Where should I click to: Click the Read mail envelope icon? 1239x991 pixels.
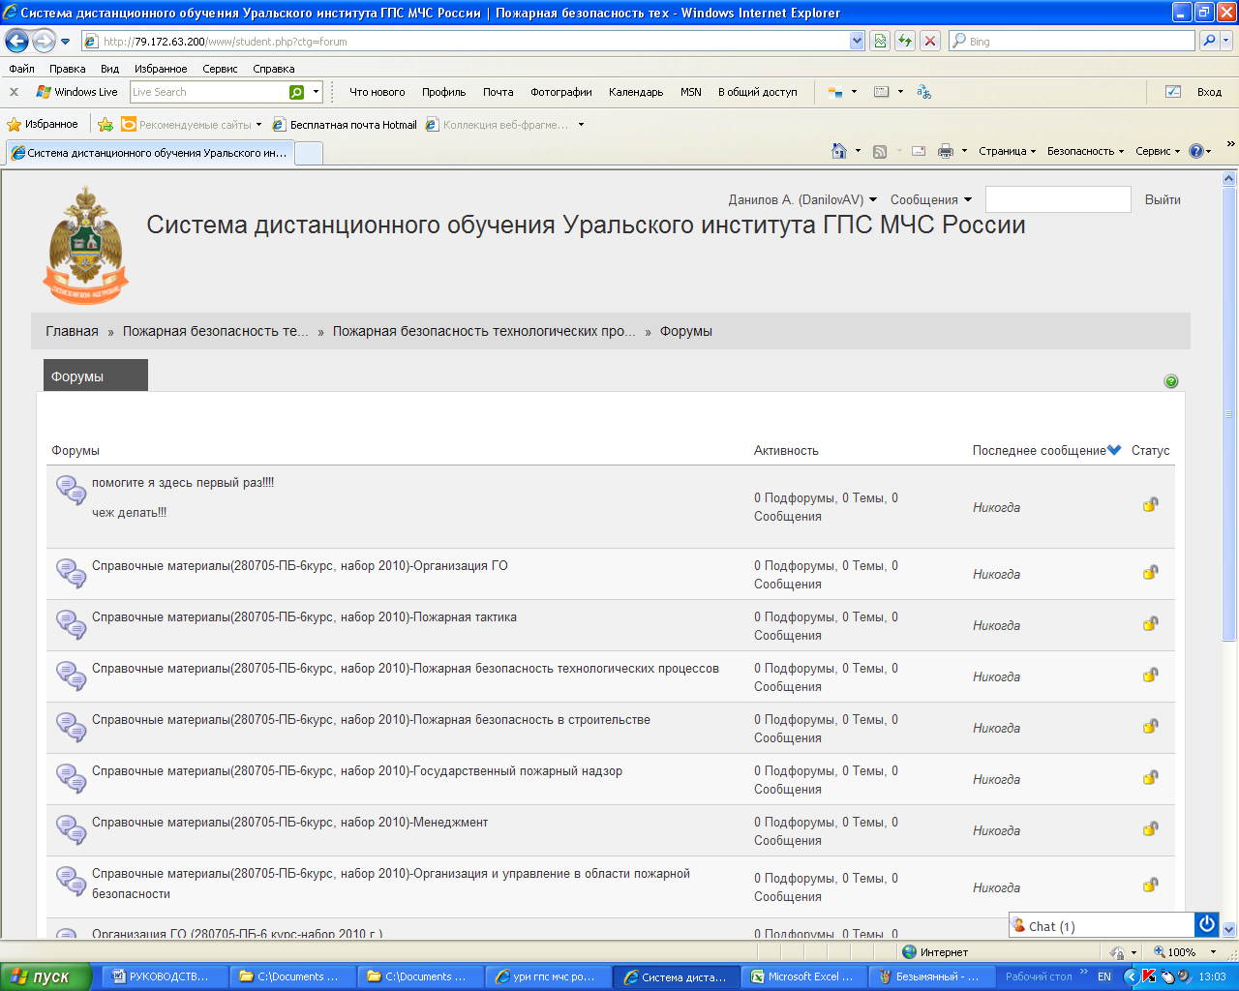tap(919, 151)
